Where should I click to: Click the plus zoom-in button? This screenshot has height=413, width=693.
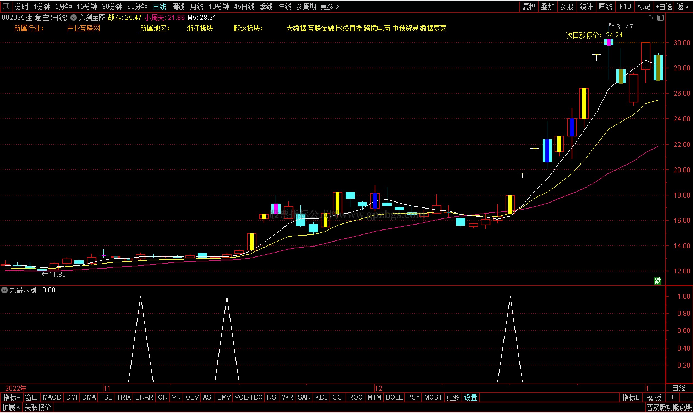coord(673,397)
